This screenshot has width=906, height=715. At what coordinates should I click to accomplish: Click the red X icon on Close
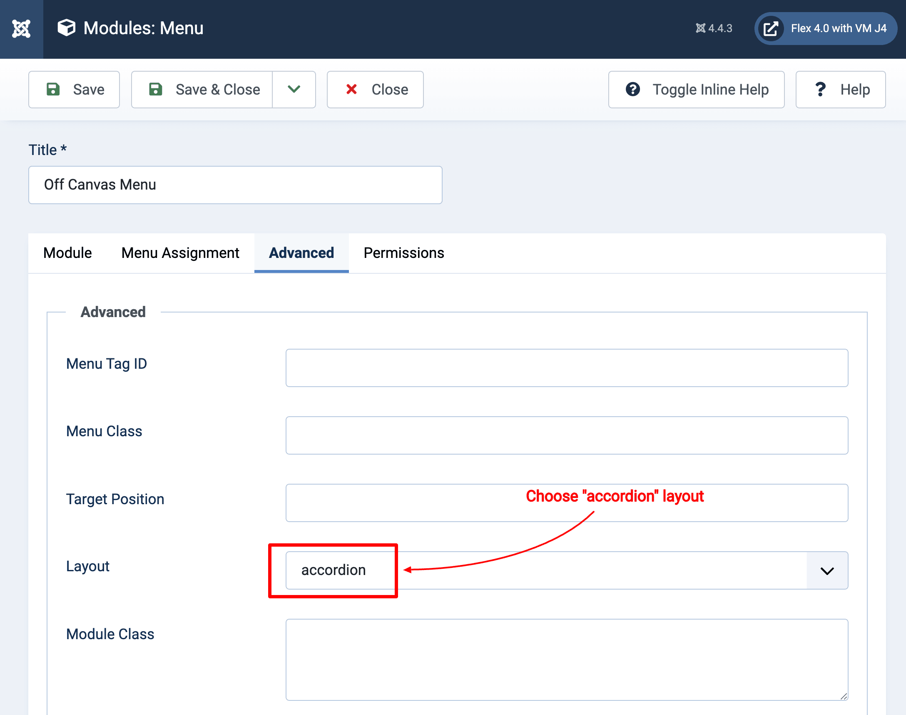(351, 89)
